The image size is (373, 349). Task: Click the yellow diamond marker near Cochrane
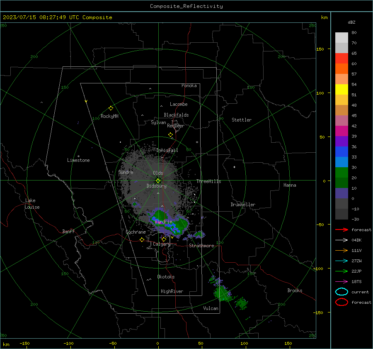tap(142, 239)
